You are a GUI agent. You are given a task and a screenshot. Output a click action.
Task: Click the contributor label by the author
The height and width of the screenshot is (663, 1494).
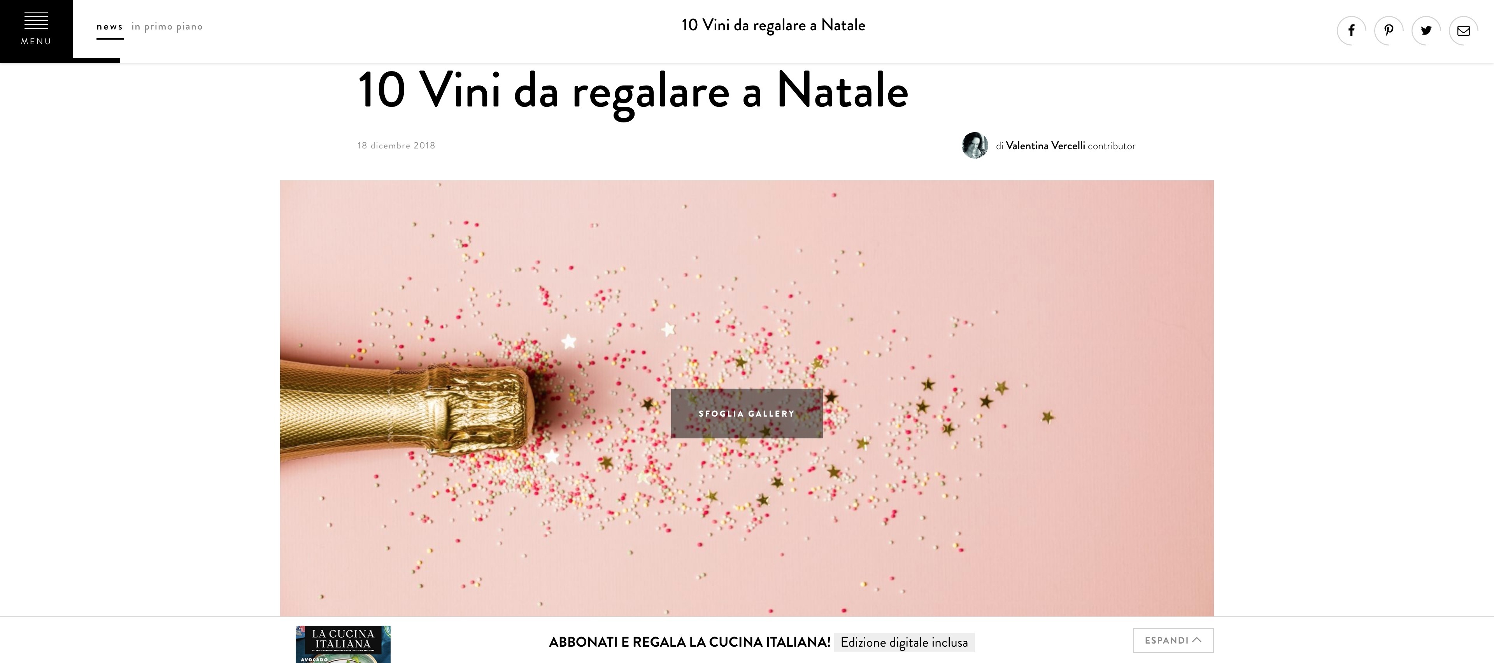pos(1111,146)
